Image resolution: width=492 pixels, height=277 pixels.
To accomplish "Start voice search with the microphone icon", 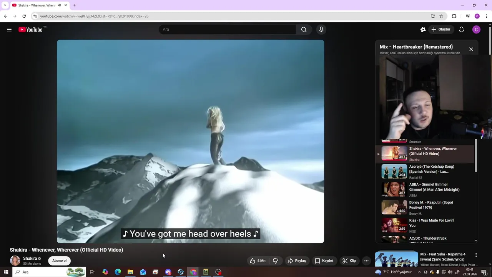I will pyautogui.click(x=321, y=30).
